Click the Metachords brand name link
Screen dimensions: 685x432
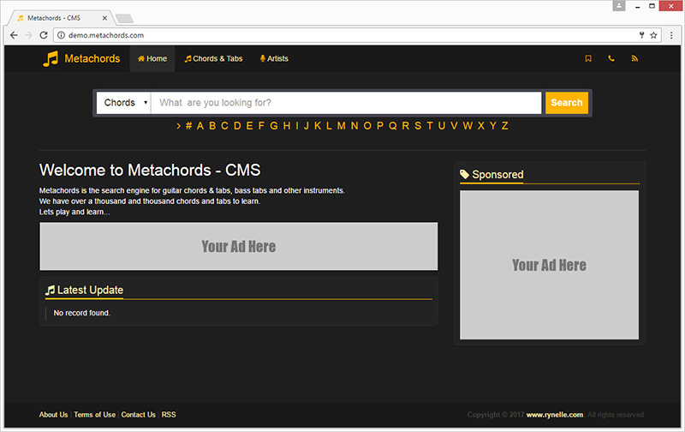click(92, 58)
